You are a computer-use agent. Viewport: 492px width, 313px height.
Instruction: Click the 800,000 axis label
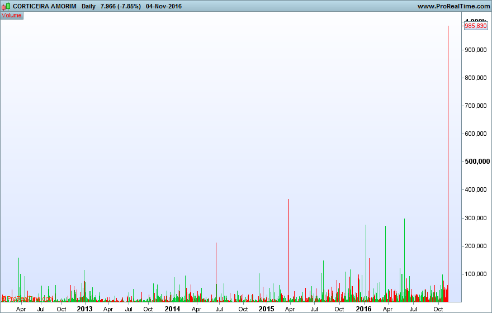pyautogui.click(x=476, y=78)
